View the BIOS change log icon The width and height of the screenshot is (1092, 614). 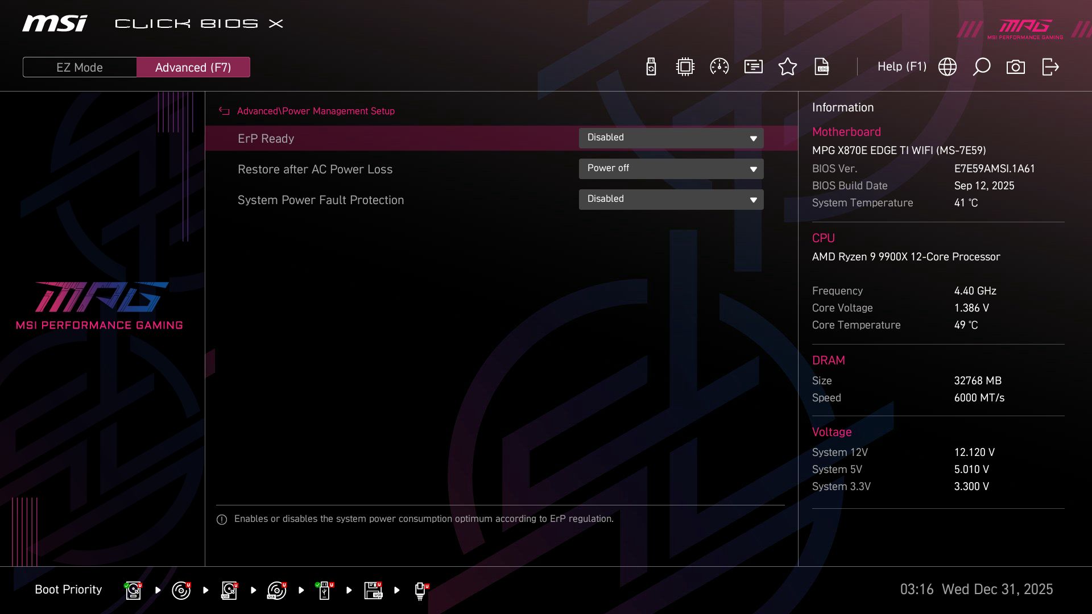(x=822, y=67)
